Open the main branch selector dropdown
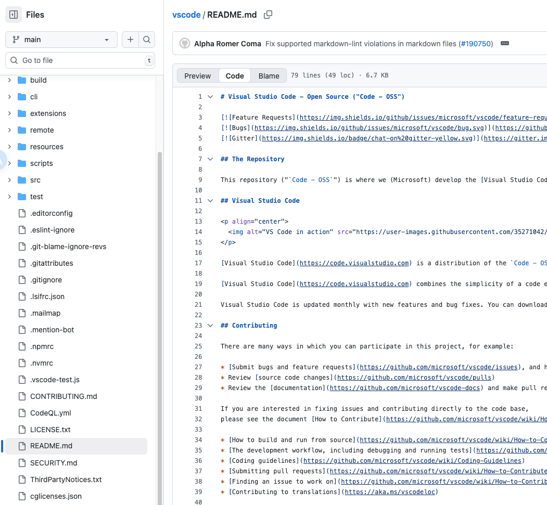This screenshot has height=505, width=547. click(x=61, y=40)
